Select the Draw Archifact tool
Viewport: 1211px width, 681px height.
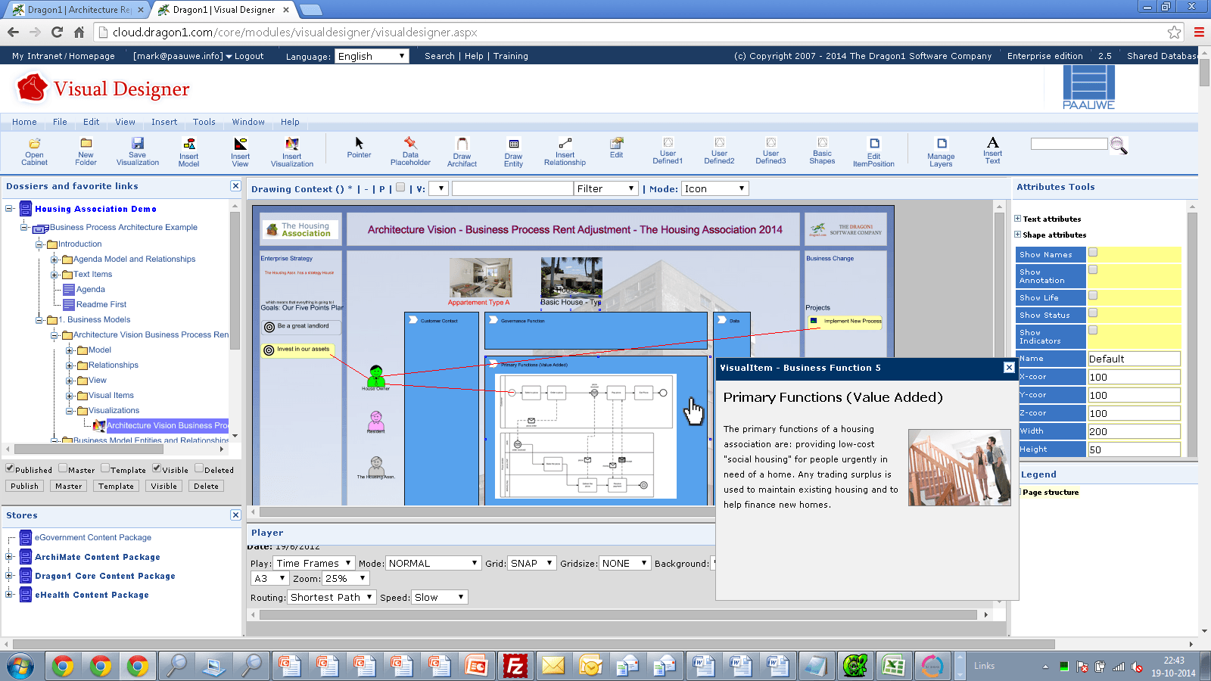point(462,151)
